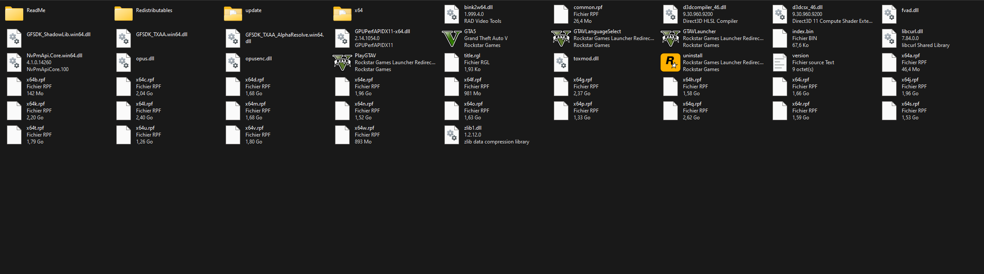Click the x64c.rpf file name
Image resolution: width=984 pixels, height=274 pixels.
pos(145,80)
